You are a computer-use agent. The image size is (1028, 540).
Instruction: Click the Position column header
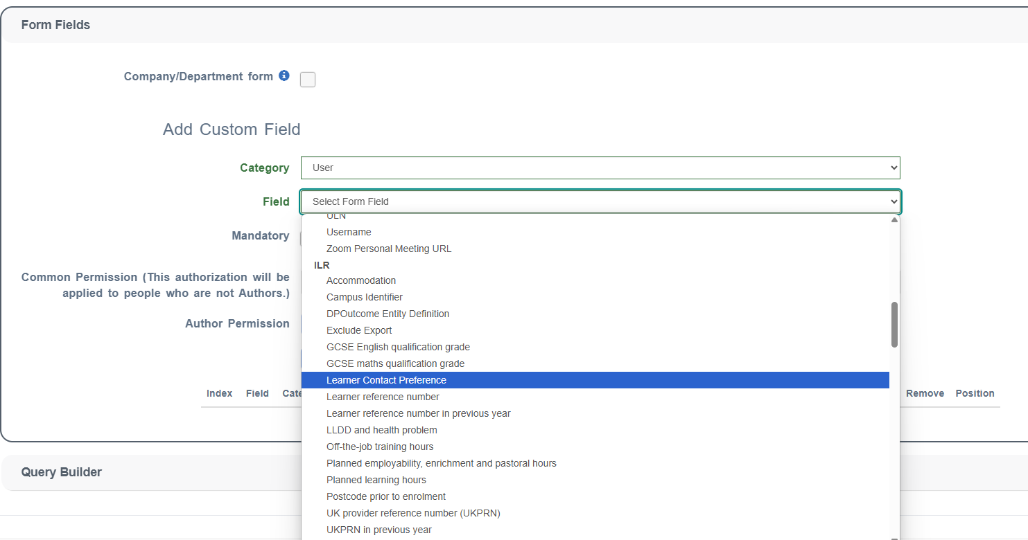coord(975,393)
